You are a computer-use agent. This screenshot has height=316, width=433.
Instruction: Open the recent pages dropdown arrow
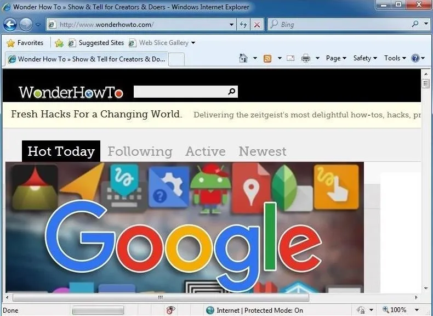point(38,25)
